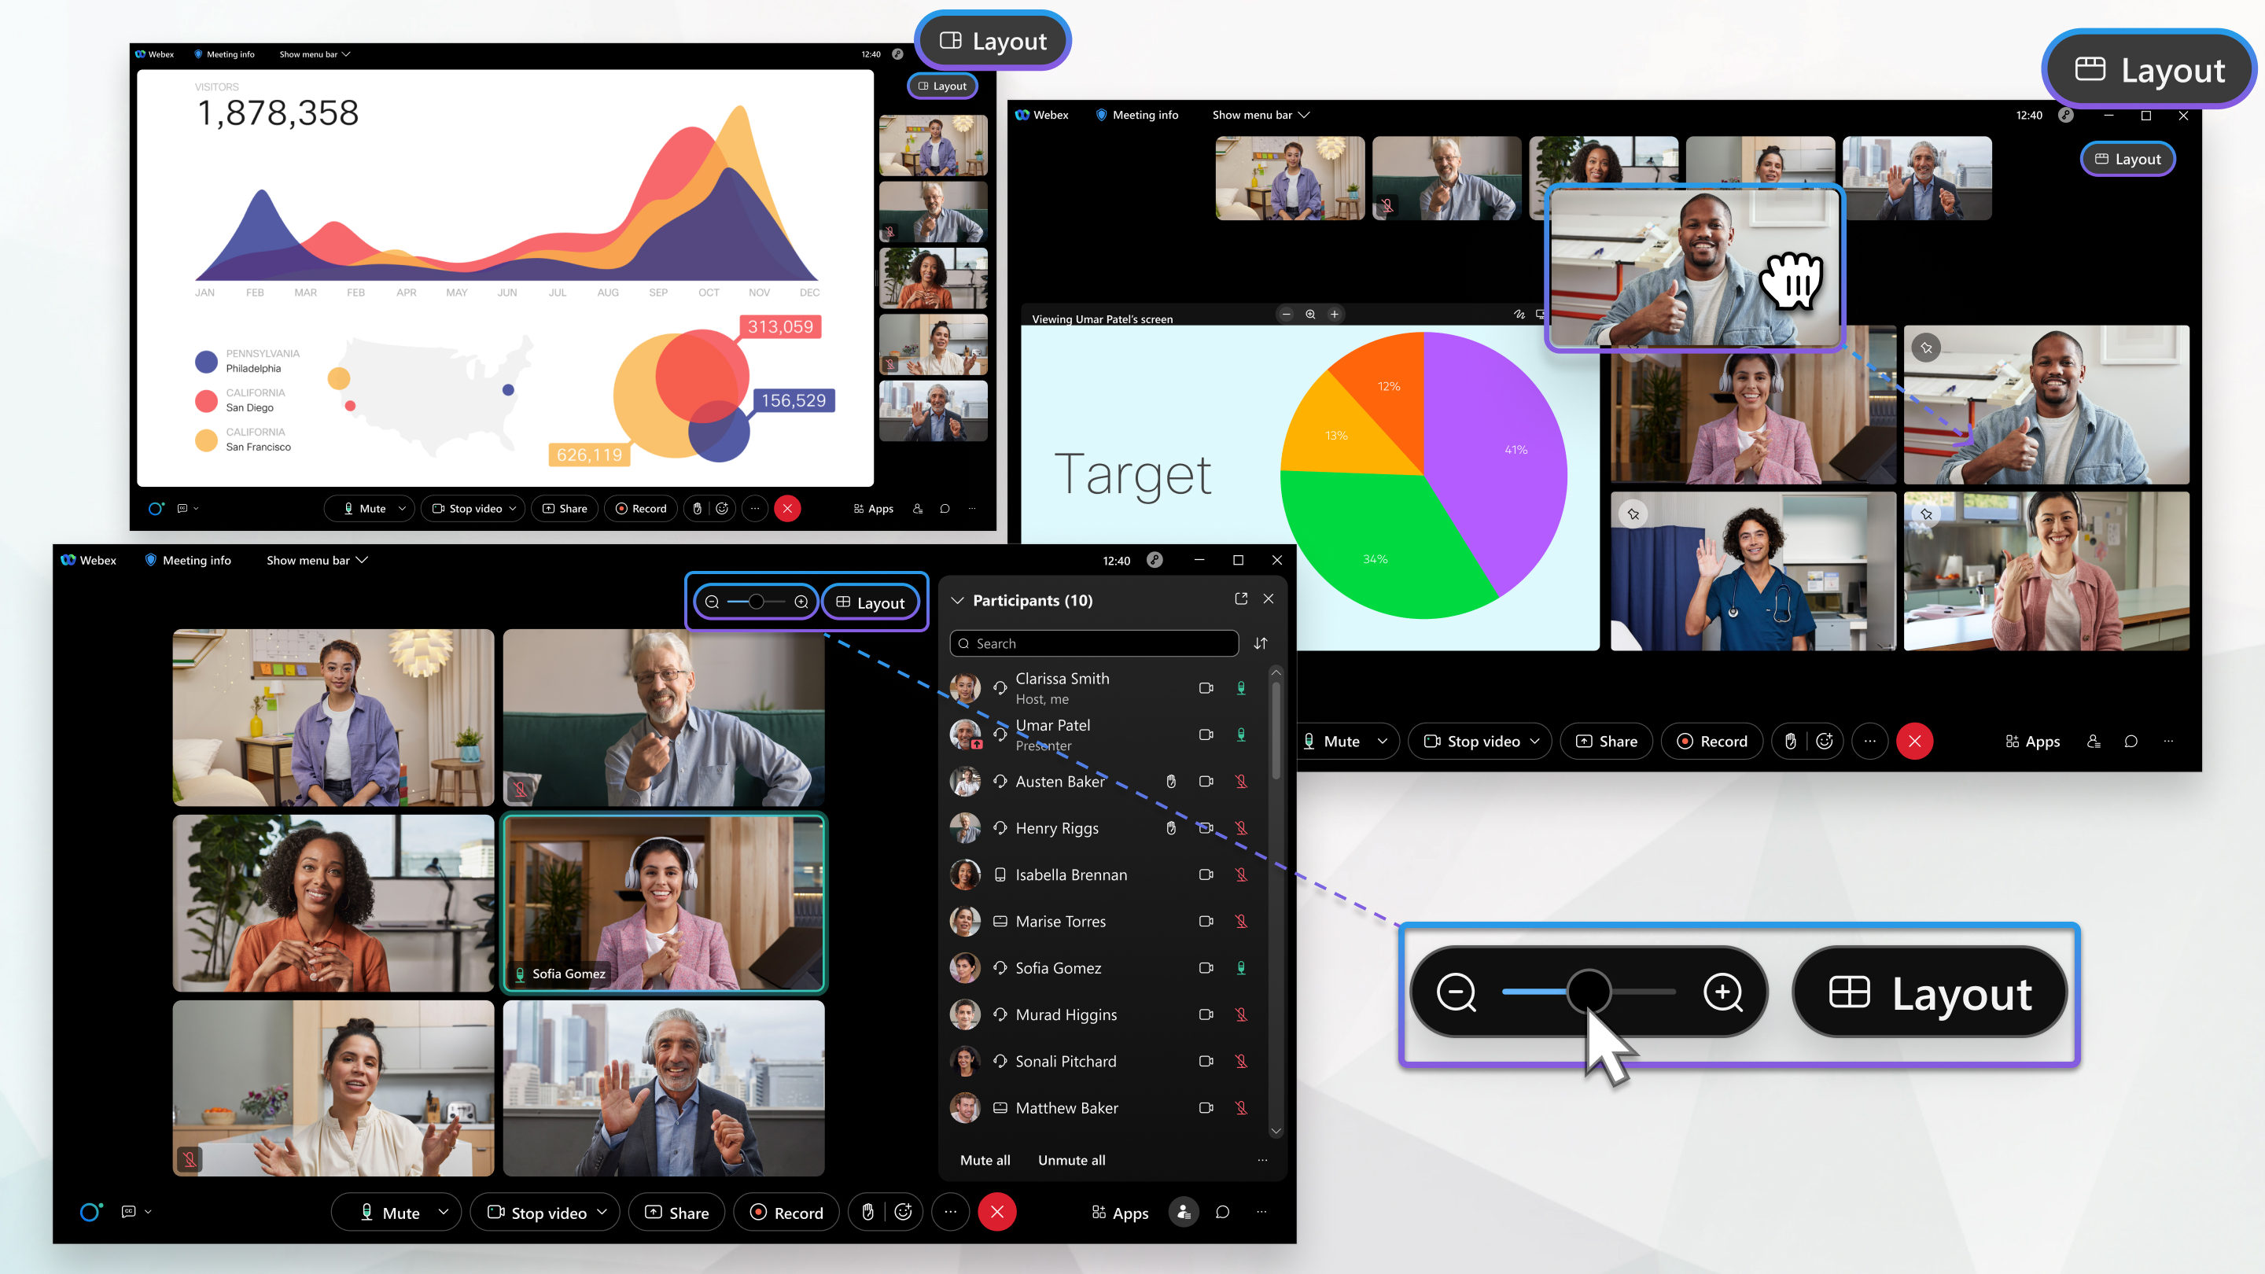
Task: Click the Chat icon in bottom toolbar
Action: 1223,1212
